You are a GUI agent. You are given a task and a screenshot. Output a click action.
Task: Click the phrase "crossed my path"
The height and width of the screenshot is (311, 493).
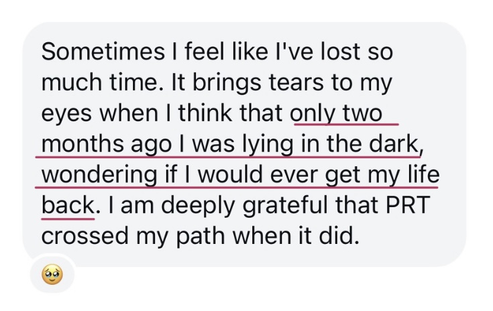pyautogui.click(x=133, y=237)
